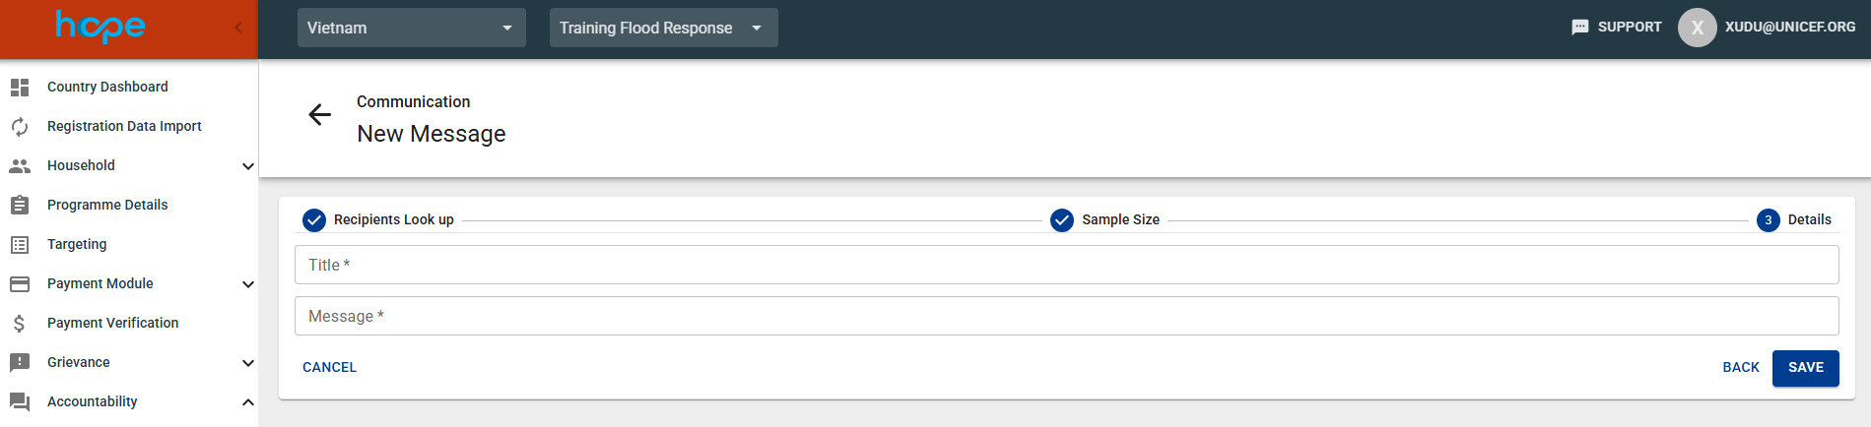1871x427 pixels.
Task: Click the Registration Data Import sync icon
Action: pos(20,127)
